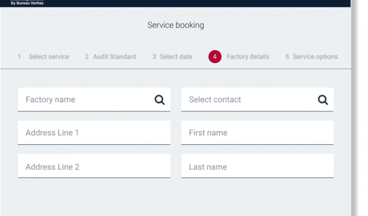Screen dimensions: 368x216
Task: Click the Service booking heading
Action: coord(176,25)
